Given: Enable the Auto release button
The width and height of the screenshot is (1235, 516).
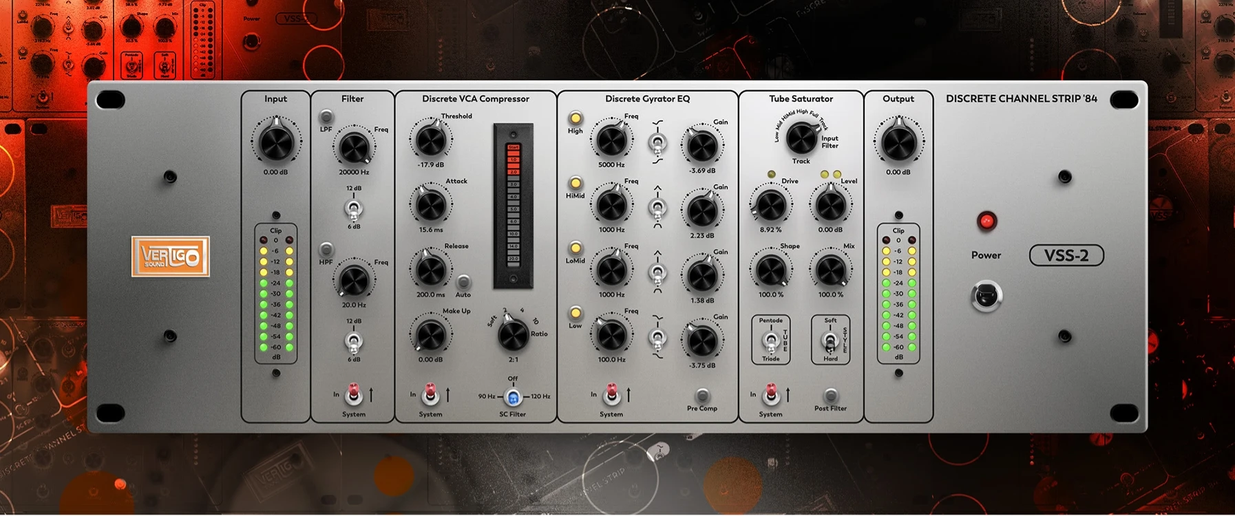Looking at the screenshot, I should click(463, 282).
